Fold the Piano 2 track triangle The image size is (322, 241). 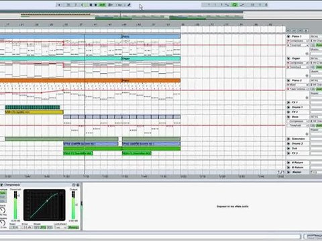point(288,80)
